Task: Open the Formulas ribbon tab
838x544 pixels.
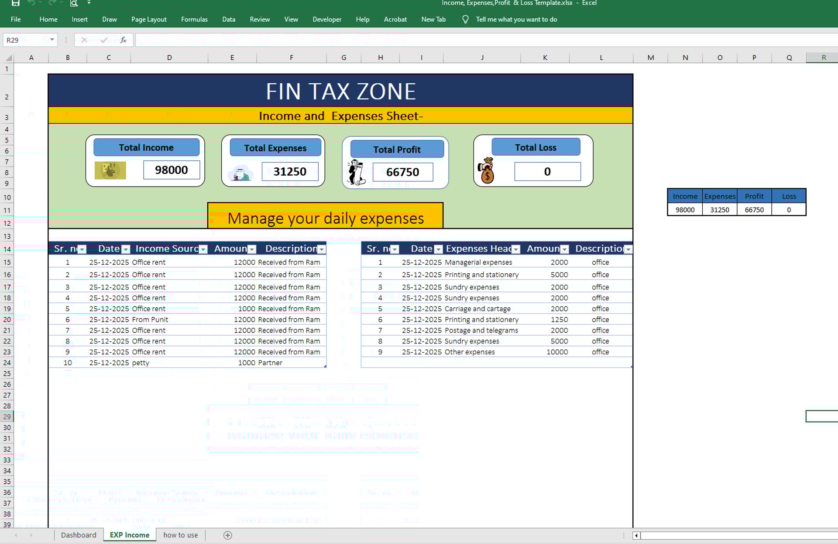Action: [x=194, y=20]
